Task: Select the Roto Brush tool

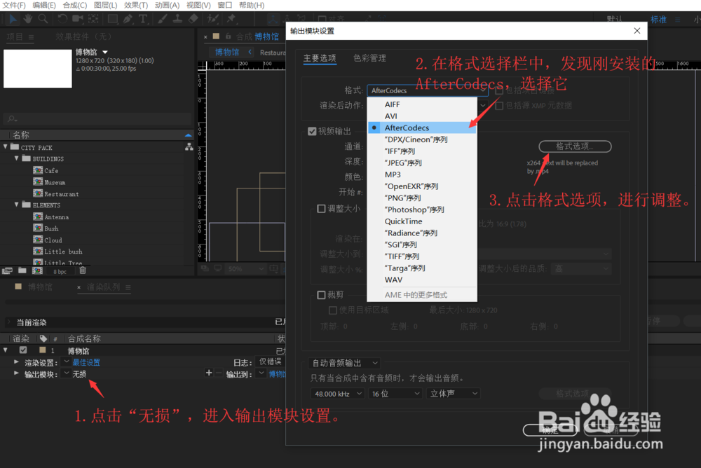Action: pyautogui.click(x=212, y=19)
